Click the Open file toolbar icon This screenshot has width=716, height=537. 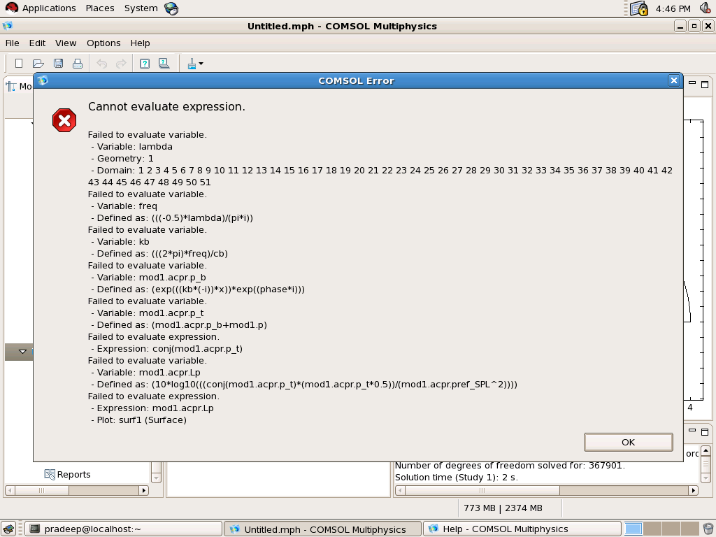tap(38, 64)
